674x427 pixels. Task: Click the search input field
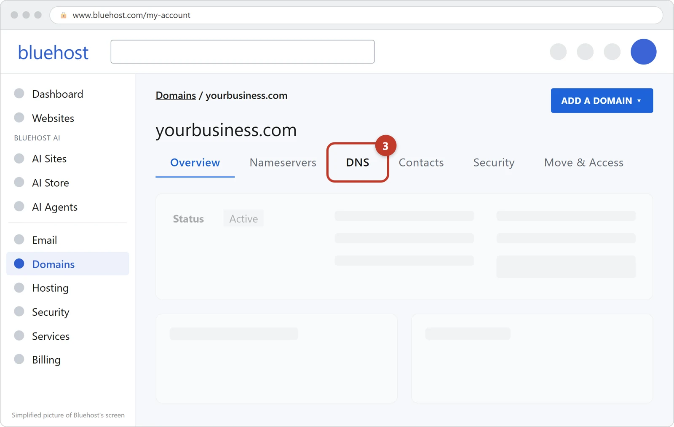(243, 51)
